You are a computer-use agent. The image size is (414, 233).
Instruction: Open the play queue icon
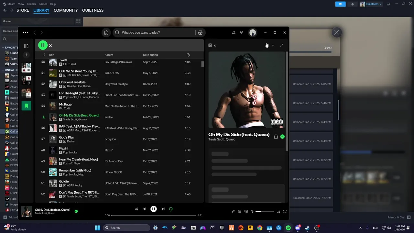pos(240,211)
